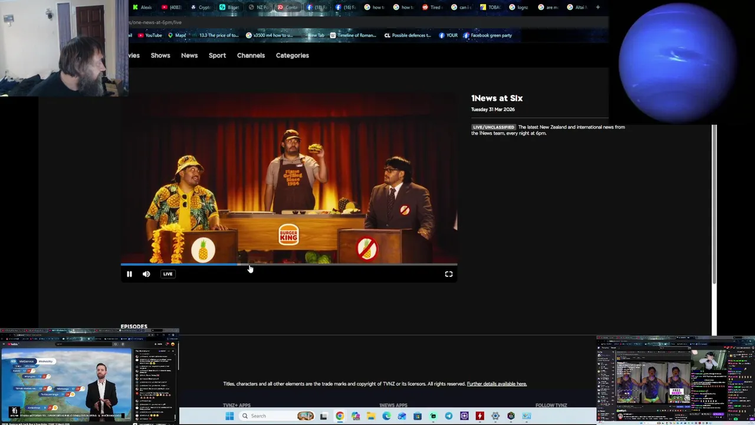Screen dimensions: 755x425
Task: Click the weather presenter video thumbnail
Action: tap(67, 384)
